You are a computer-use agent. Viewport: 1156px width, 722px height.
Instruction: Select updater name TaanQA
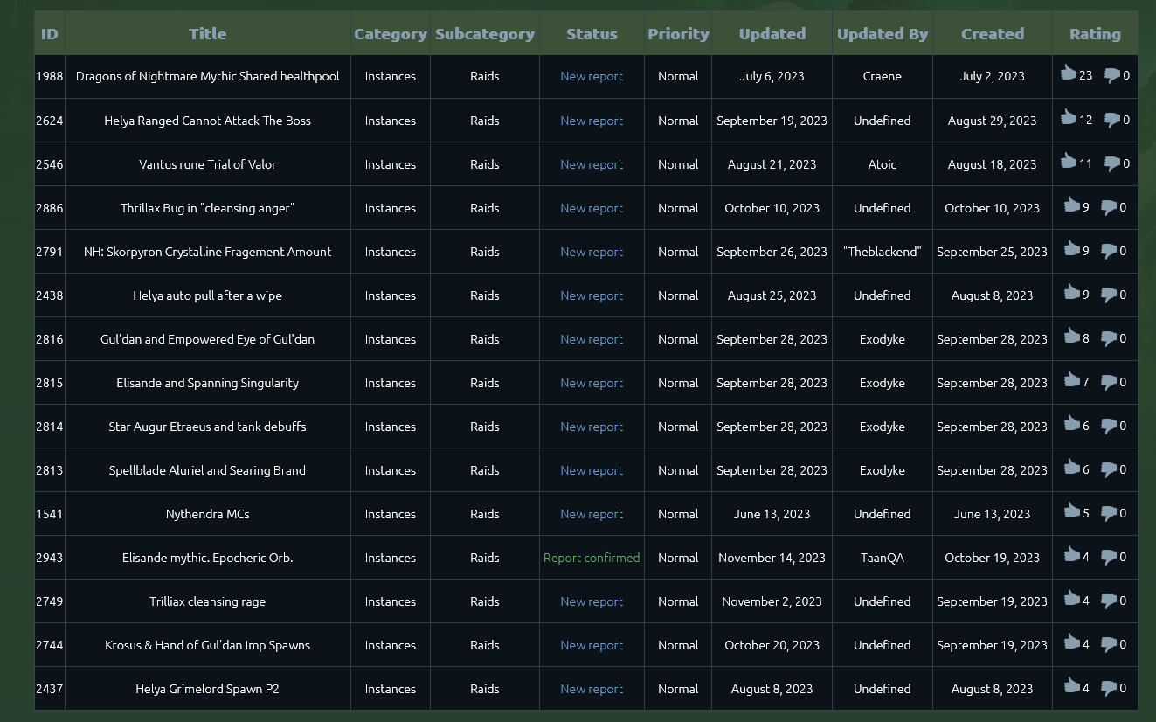pos(883,558)
